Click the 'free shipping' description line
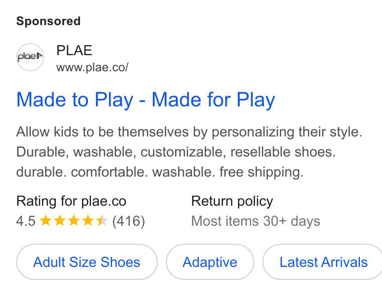The height and width of the screenshot is (296, 382). (x=160, y=172)
